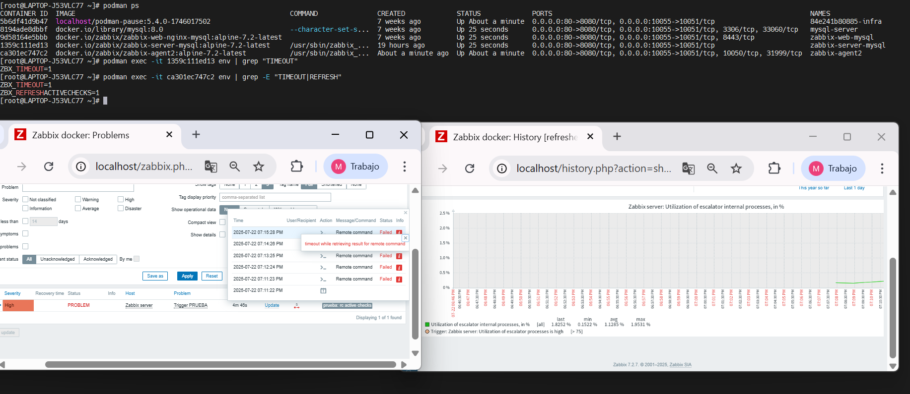
Task: Open Zabbix SIA footer link
Action: pyautogui.click(x=680, y=365)
